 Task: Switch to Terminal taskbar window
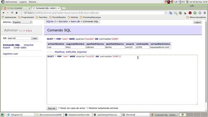tap(136, 115)
